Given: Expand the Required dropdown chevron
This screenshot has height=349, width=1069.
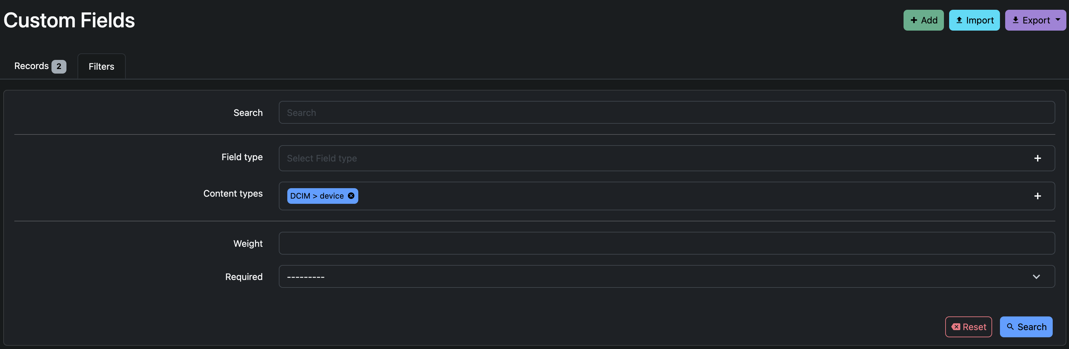Looking at the screenshot, I should point(1036,276).
